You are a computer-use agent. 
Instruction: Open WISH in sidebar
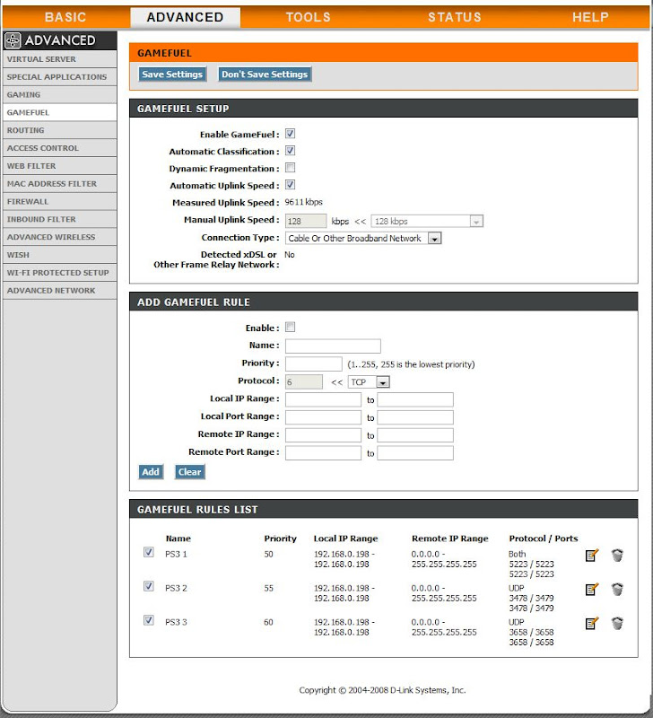point(59,255)
